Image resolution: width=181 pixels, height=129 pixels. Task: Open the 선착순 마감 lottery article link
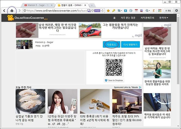62,120
